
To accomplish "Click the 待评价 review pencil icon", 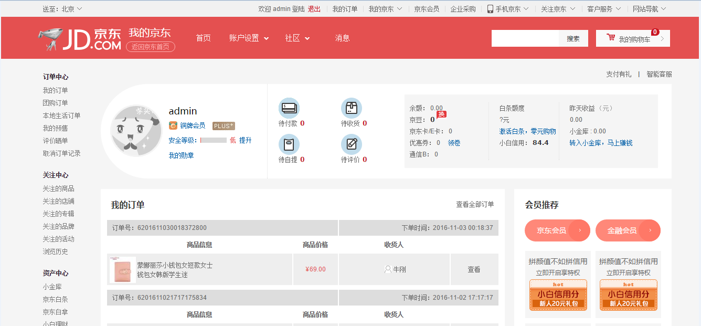I will [352, 144].
